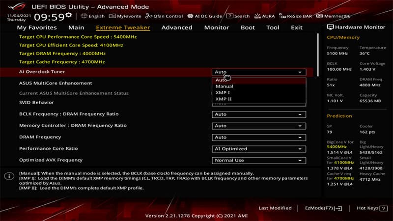Click the Hardware Monitor display icon
Screen dimensions: 393x221
click(330, 27)
